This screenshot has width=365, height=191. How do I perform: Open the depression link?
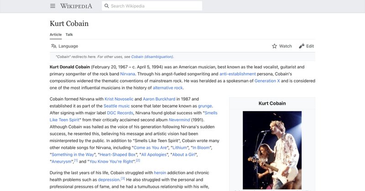tap(109, 180)
